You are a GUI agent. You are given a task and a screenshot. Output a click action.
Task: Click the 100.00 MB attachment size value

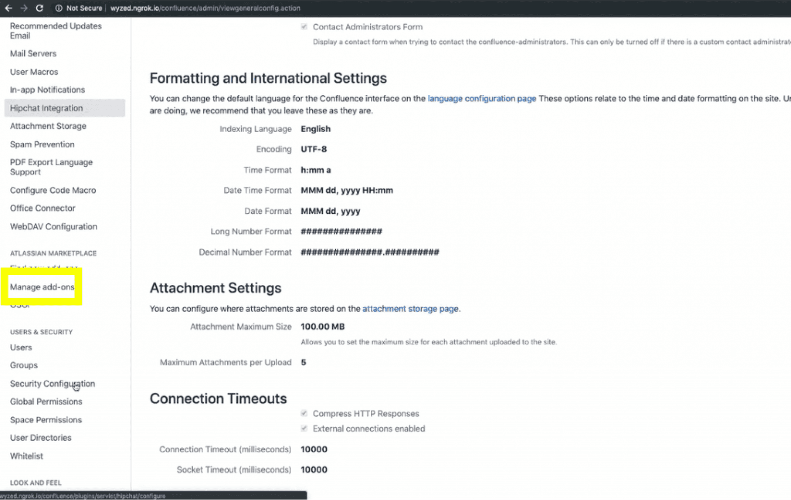(x=323, y=327)
